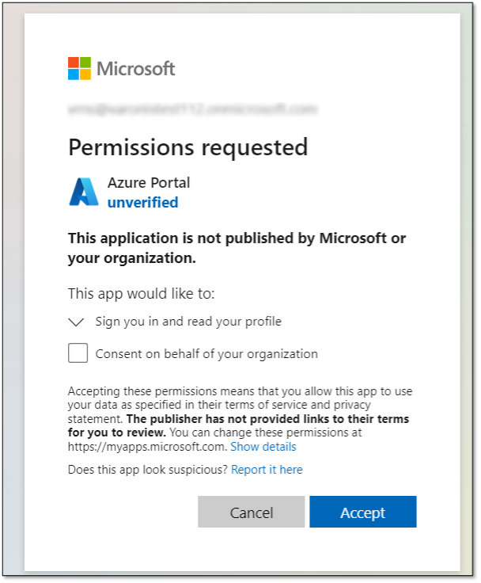481x583 pixels.
Task: Click the myapps.microsoft.com URL text
Action: coord(147,447)
